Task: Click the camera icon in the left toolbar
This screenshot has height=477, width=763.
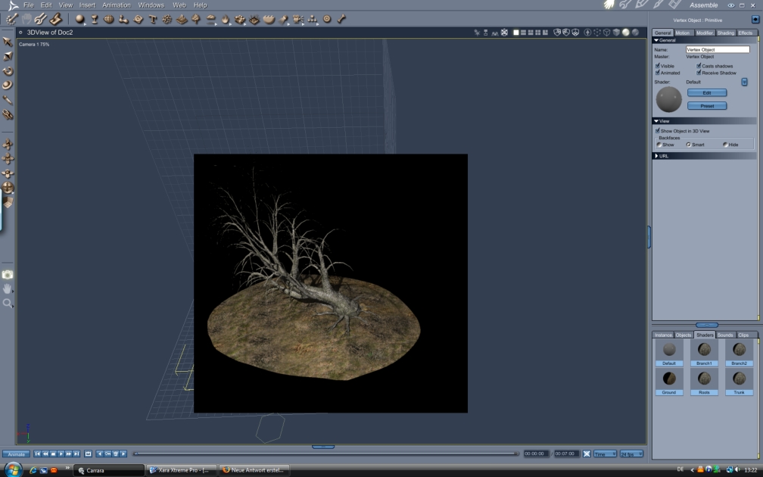Action: [x=8, y=275]
